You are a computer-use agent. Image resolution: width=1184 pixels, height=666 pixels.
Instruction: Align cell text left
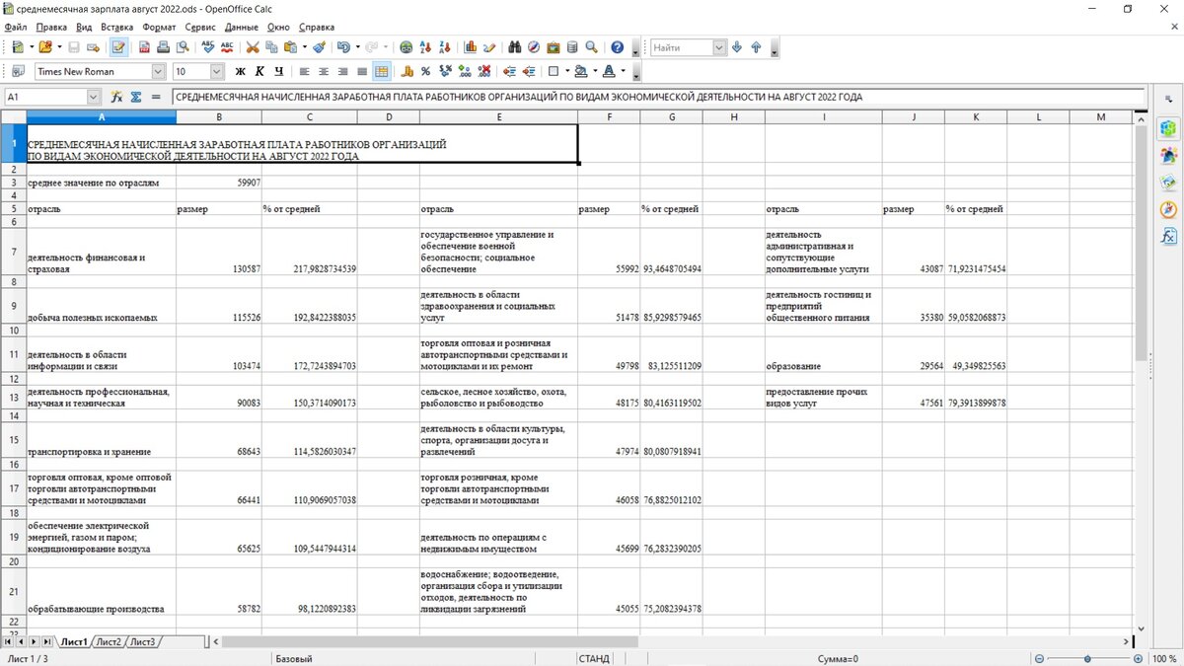pos(305,71)
